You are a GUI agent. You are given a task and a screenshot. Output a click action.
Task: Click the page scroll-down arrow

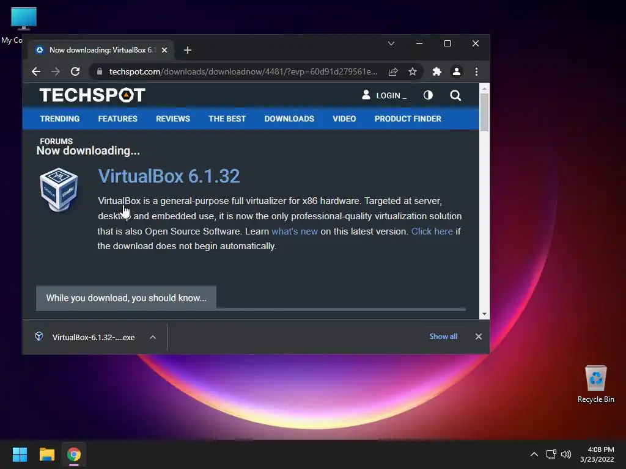(484, 314)
